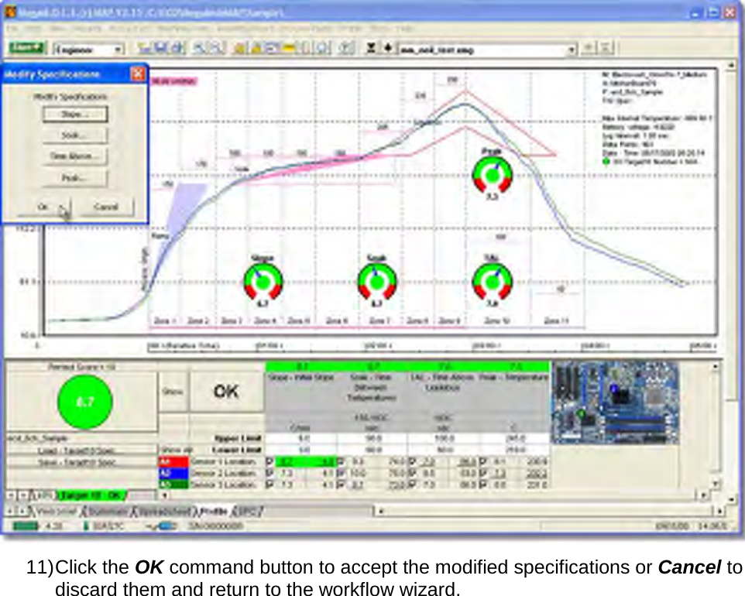Toggle Sensor 2 Location TAL checkbox
This screenshot has width=745, height=596.
[412, 473]
